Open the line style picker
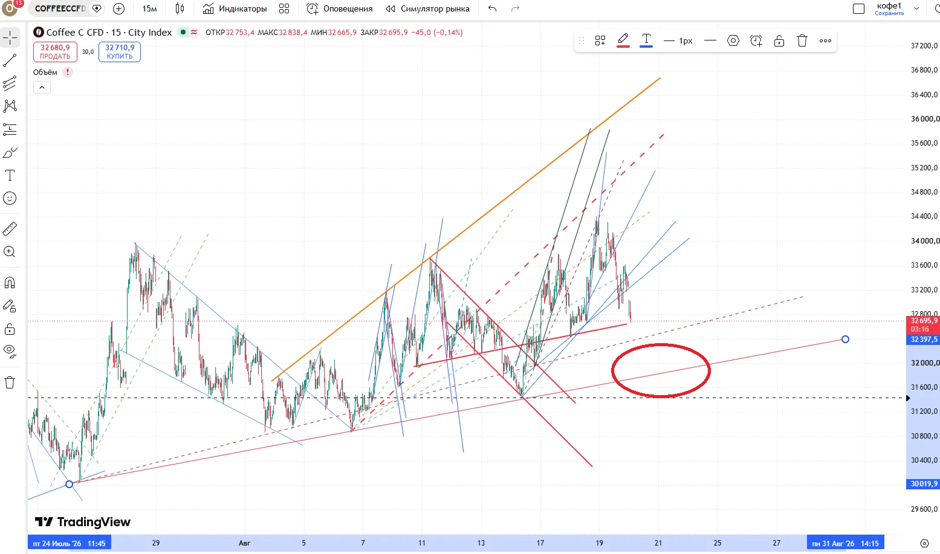Screen dimensions: 940x554 710,40
